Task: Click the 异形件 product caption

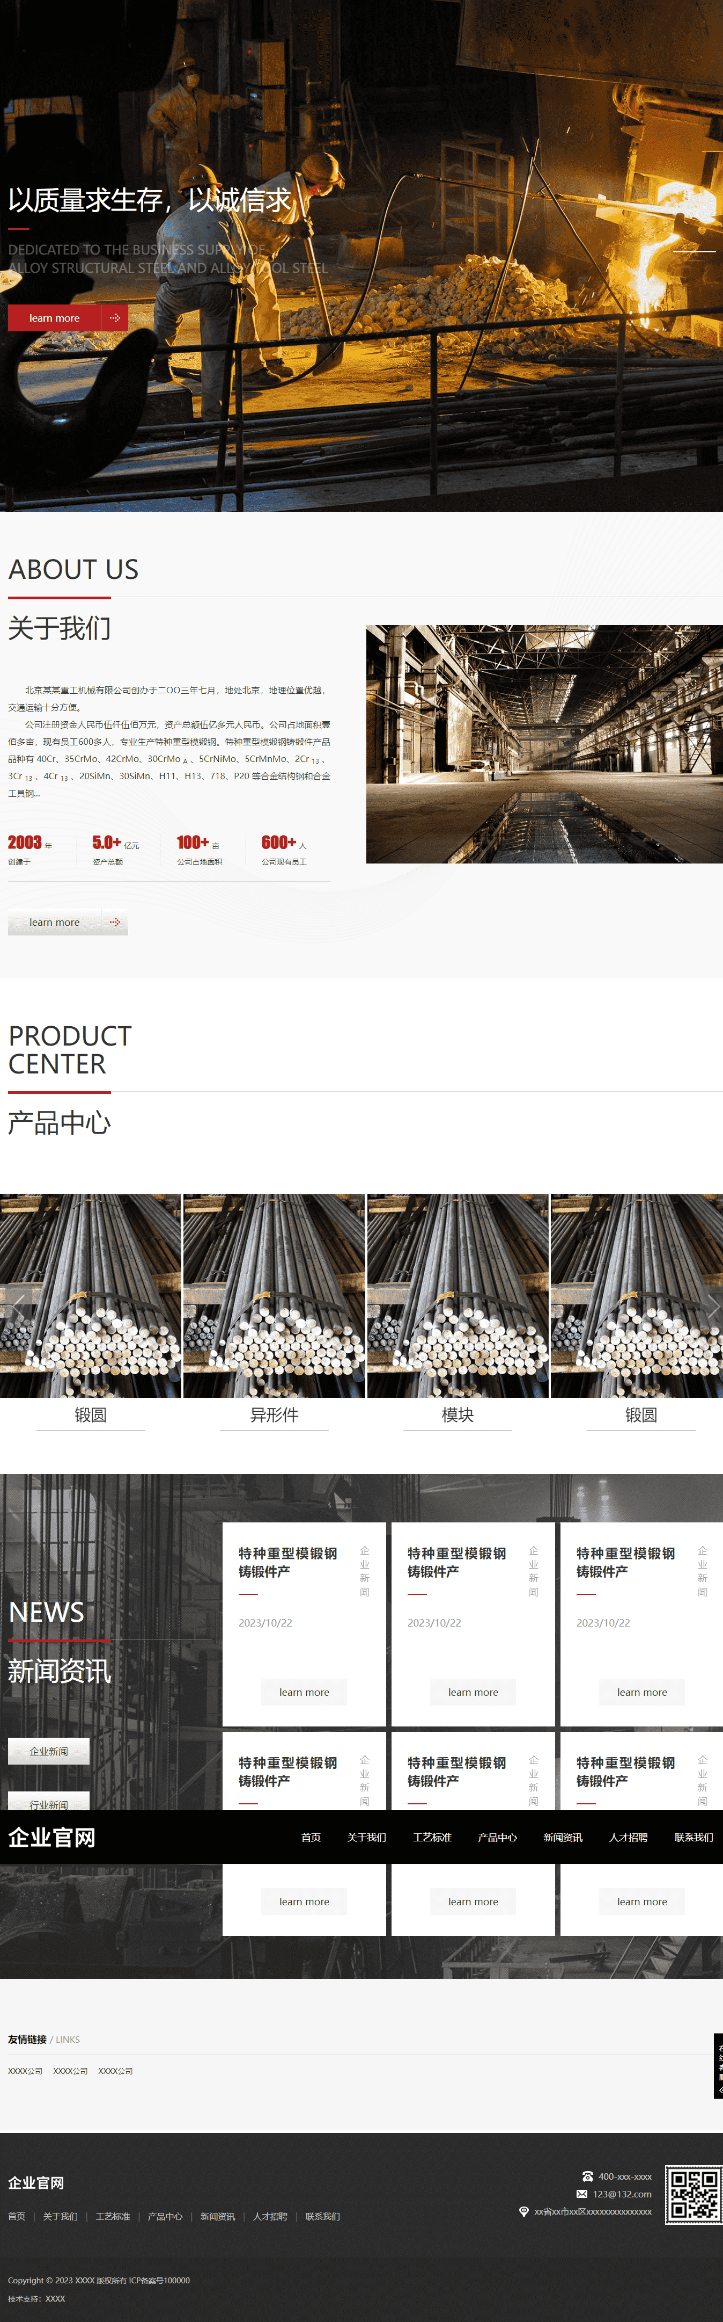Action: (x=274, y=1414)
